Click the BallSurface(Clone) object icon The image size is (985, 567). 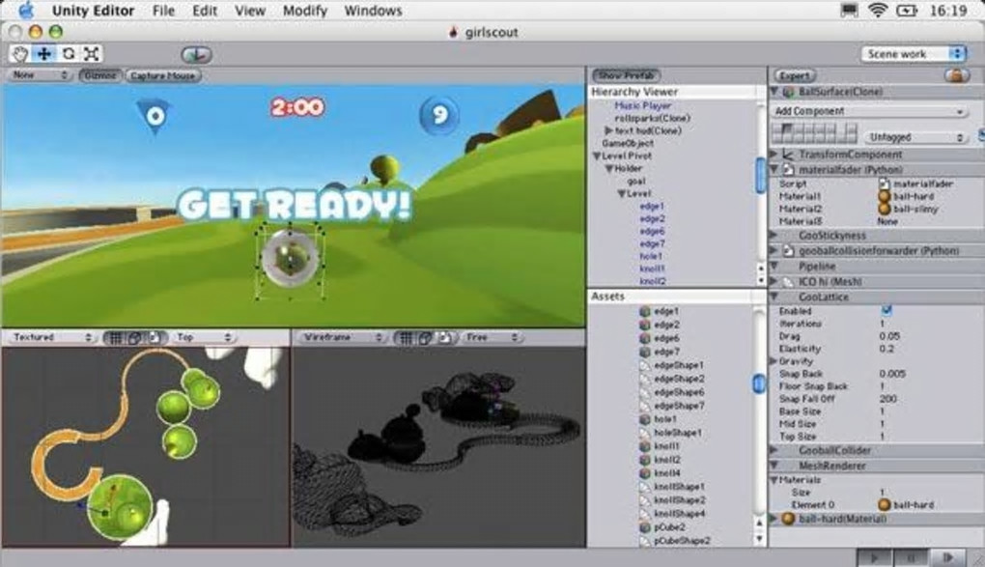(x=788, y=93)
